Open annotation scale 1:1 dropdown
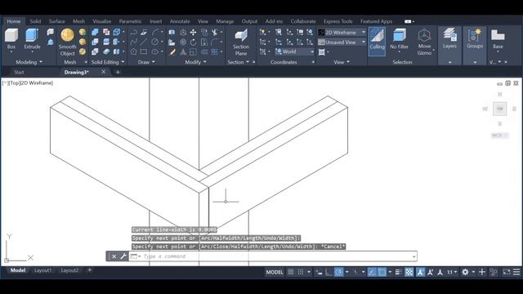This screenshot has width=523, height=294. tap(452, 272)
